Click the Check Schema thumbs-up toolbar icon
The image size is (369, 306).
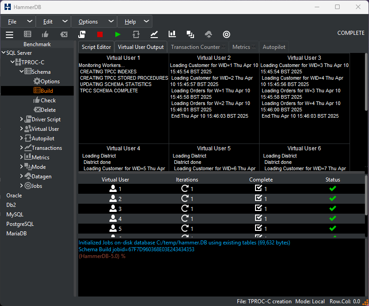coord(45,34)
